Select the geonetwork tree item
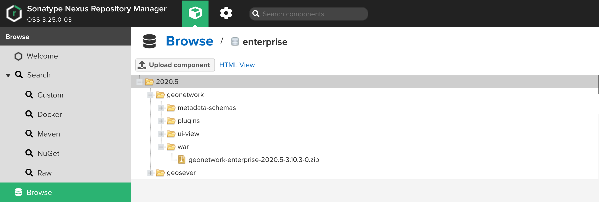Viewport: 599px width, 202px height. (185, 95)
